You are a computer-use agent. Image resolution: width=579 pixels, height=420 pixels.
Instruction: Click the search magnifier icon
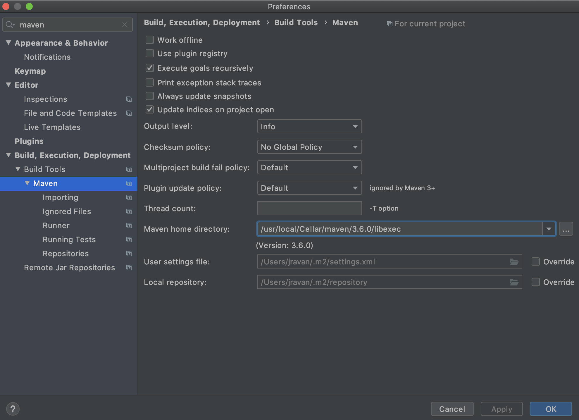tap(10, 25)
